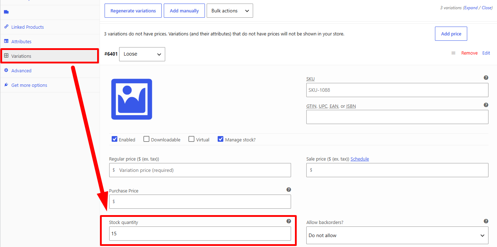Screen dimensions: 497x247
Task: Check the Downloadable checkbox
Action: point(146,139)
